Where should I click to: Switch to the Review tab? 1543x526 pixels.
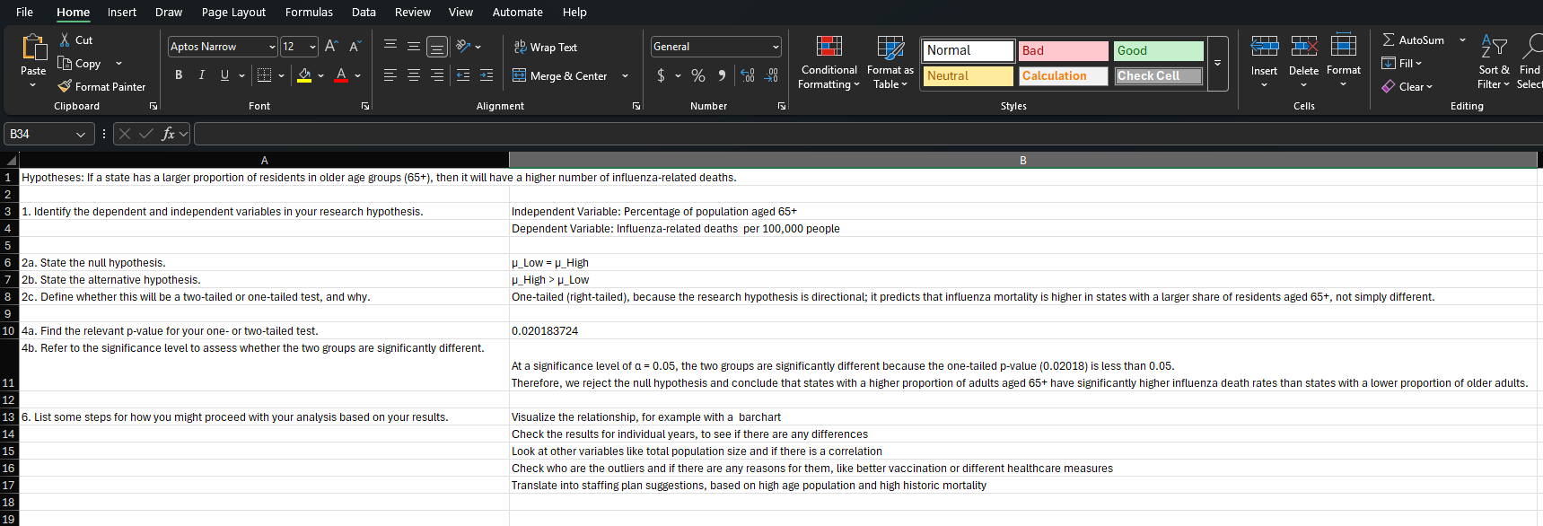click(x=413, y=12)
